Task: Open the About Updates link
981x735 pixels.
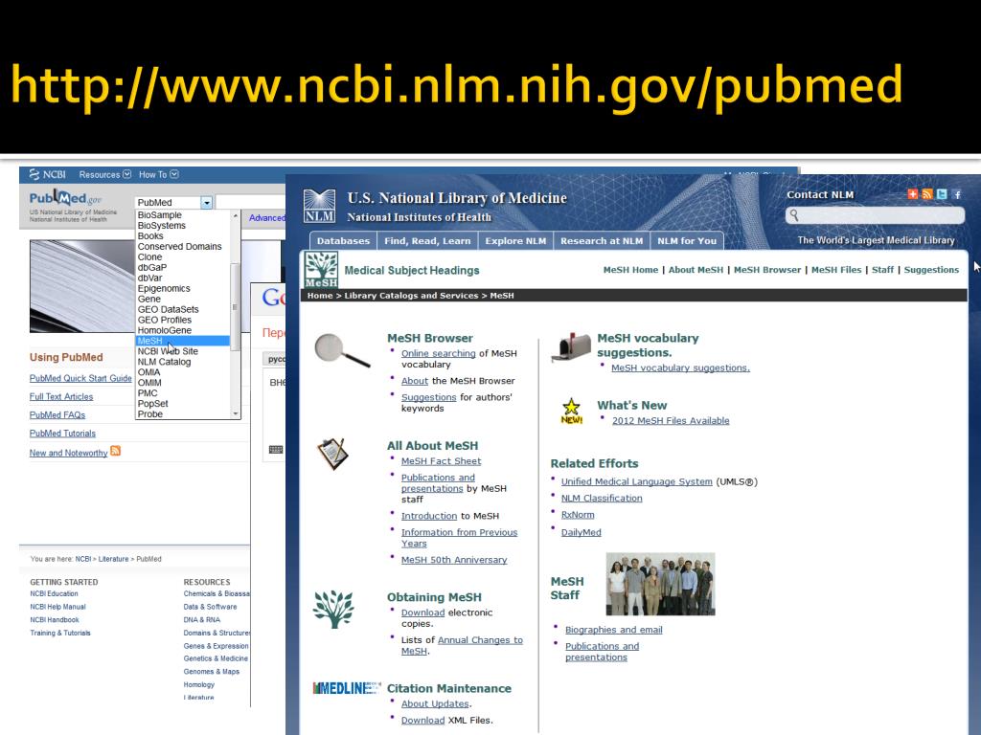Action: coord(435,703)
